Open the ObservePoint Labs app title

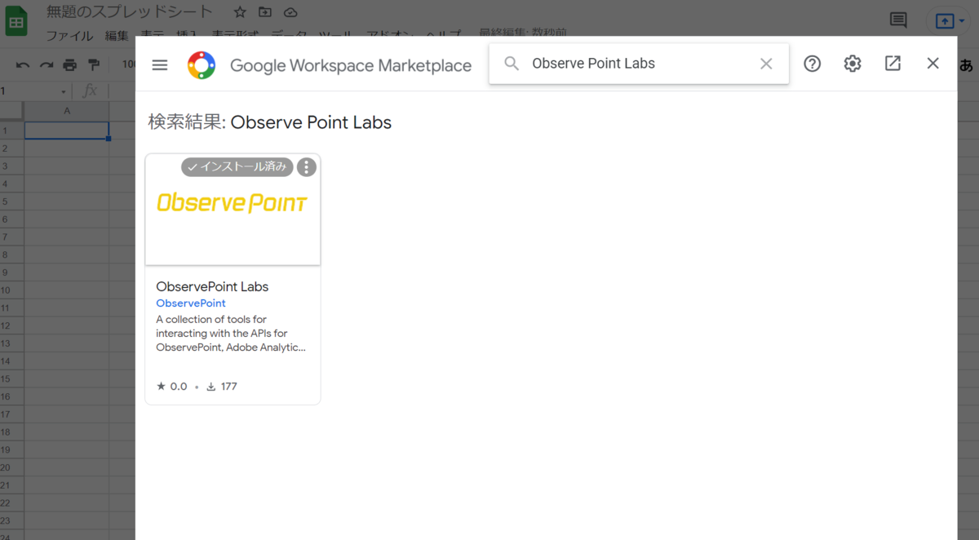pos(212,286)
